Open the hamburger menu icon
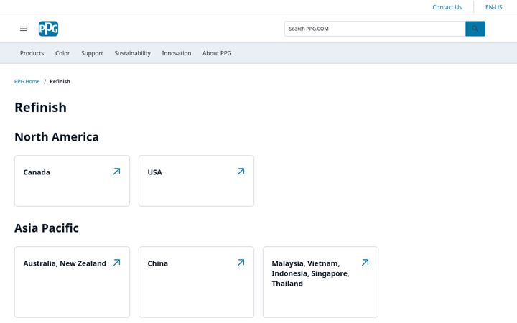 (24, 29)
